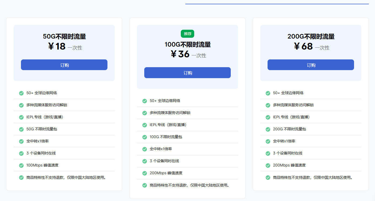
Task: Click the 订购 button under the recommended 100G plan
Action: tap(187, 73)
